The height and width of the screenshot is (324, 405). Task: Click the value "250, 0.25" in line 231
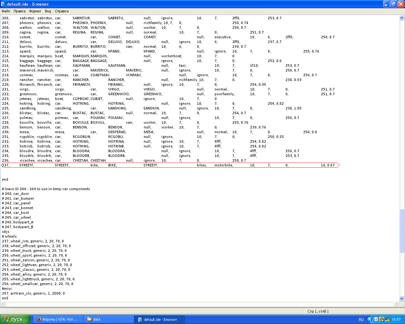276,137
